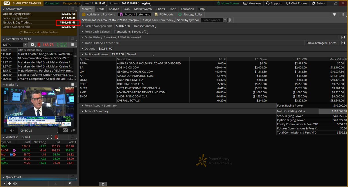
Task: Open the META symbol dropdown
Action: point(26,45)
